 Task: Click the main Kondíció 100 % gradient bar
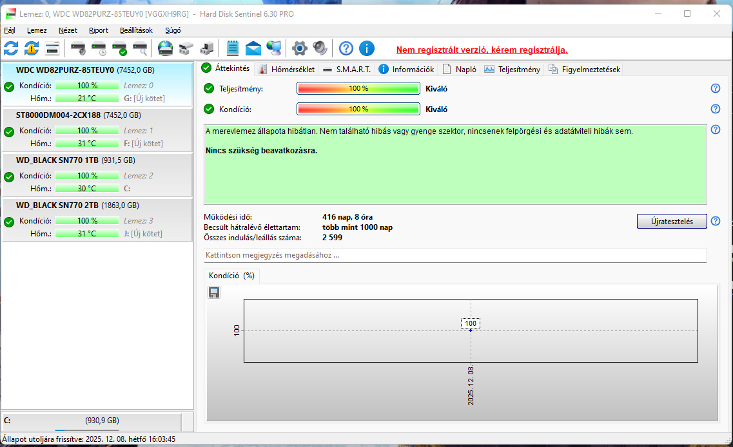coord(358,109)
